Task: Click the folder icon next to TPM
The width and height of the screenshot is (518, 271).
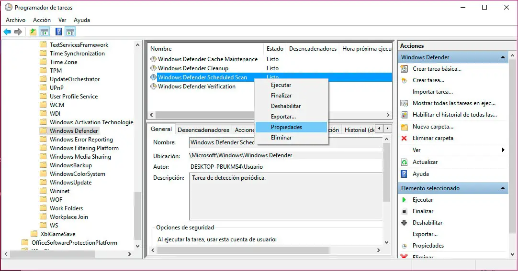Action: 43,70
